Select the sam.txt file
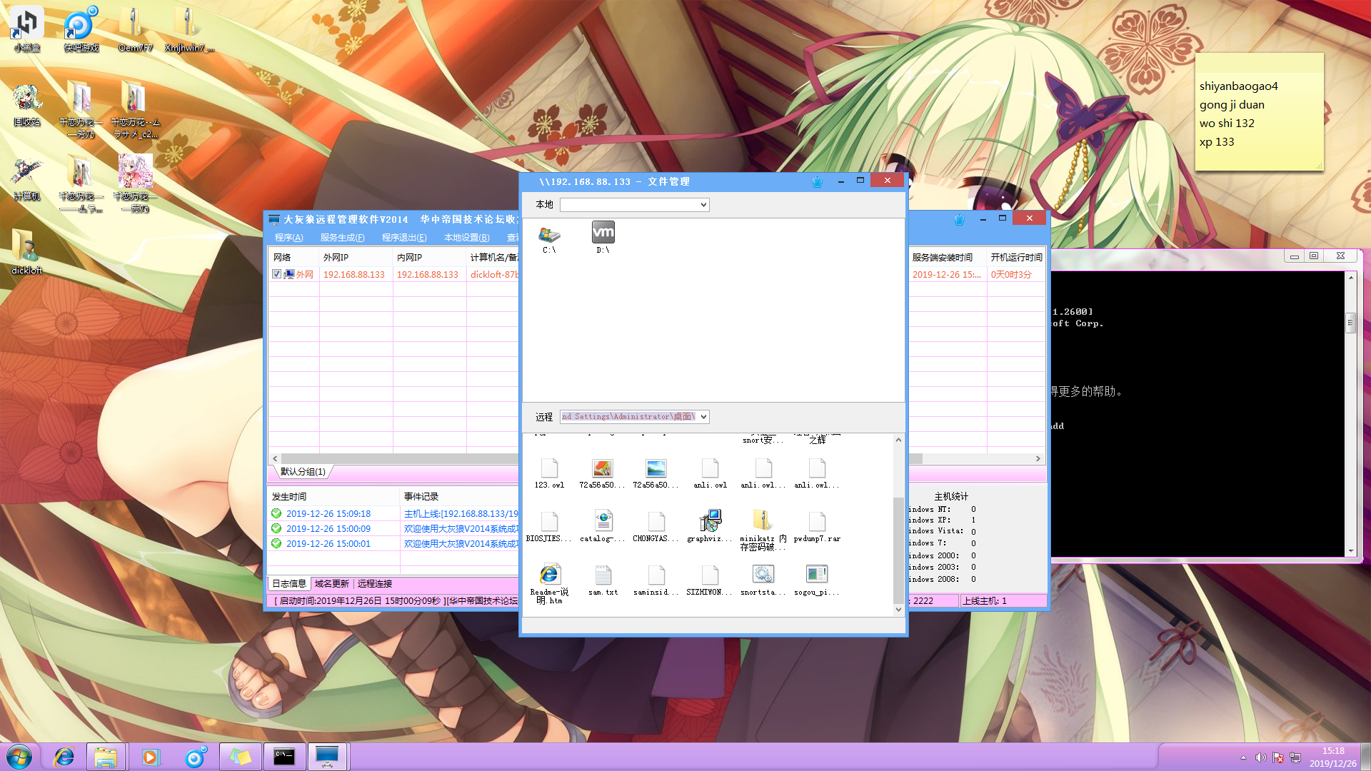The height and width of the screenshot is (771, 1371). point(603,575)
